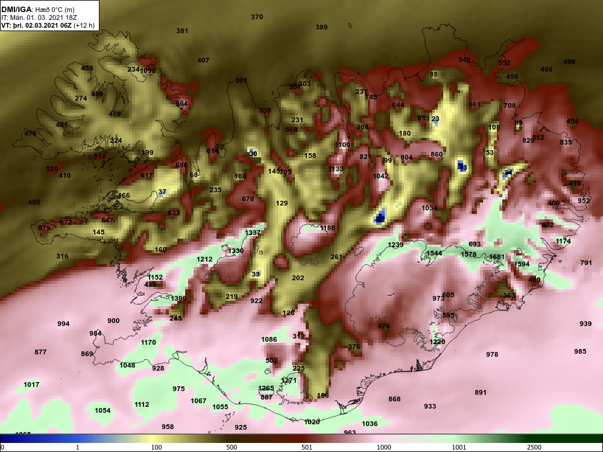The width and height of the screenshot is (603, 452).
Task: Pick the low value 37
Action: pos(162,192)
